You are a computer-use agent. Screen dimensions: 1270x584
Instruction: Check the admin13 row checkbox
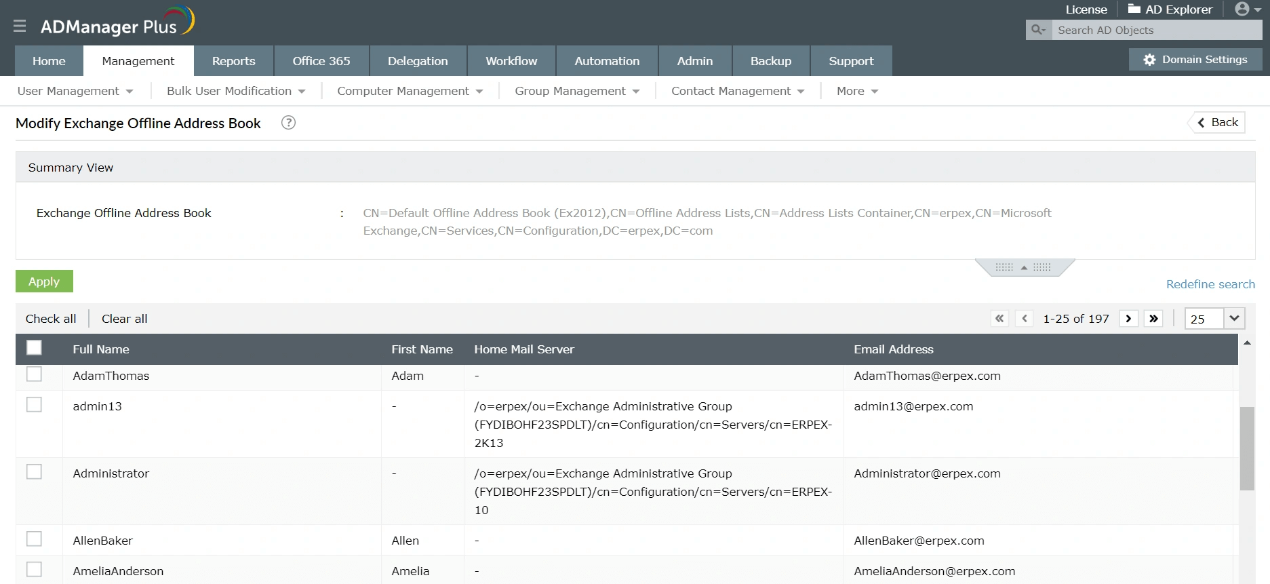[34, 404]
